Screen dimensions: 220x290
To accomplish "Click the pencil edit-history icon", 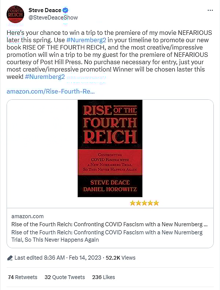I will (x=10, y=258).
